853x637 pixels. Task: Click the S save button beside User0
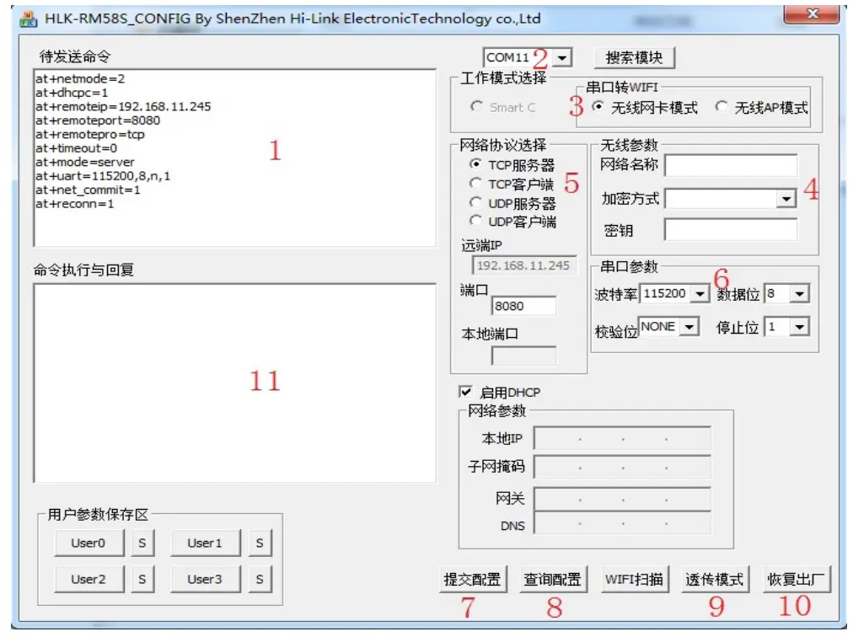click(x=142, y=543)
